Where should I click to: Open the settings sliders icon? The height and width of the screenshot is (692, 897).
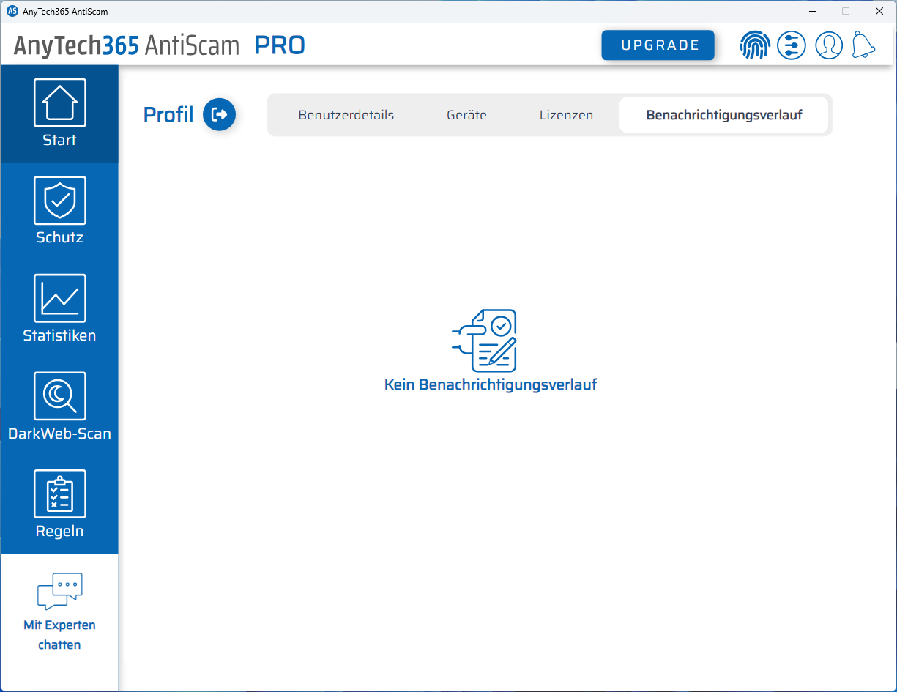(x=792, y=45)
